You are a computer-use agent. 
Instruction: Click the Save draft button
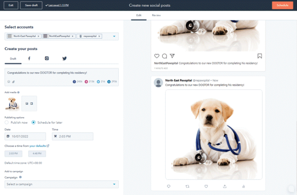(x=31, y=5)
